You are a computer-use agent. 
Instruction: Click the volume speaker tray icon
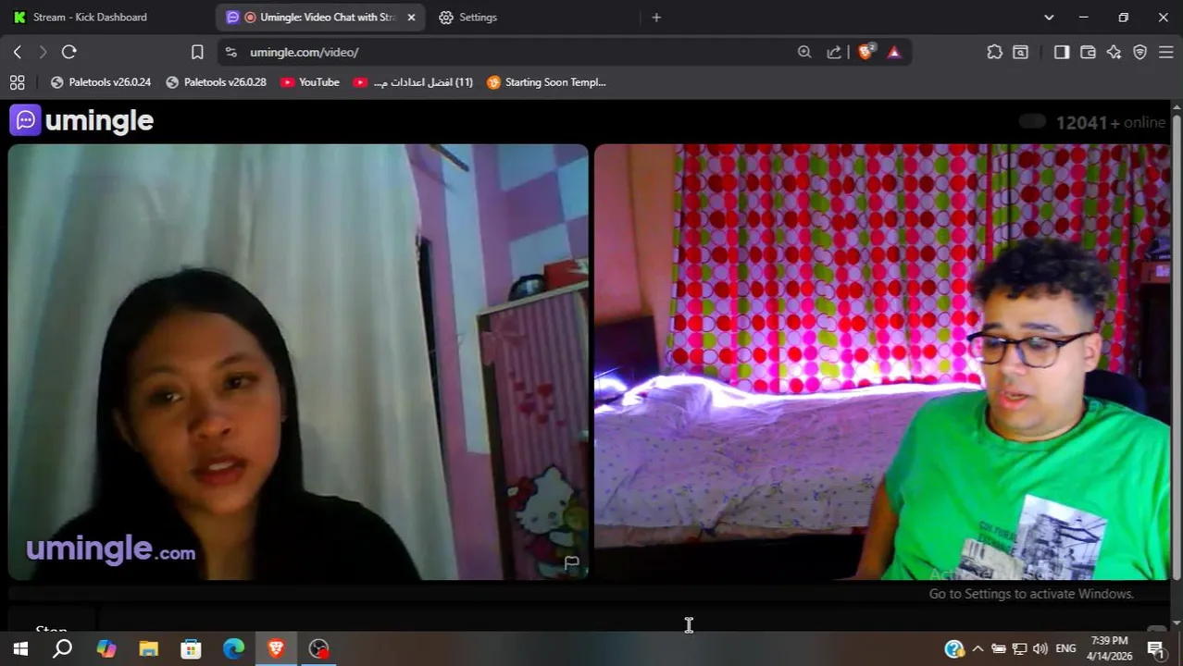[1040, 648]
